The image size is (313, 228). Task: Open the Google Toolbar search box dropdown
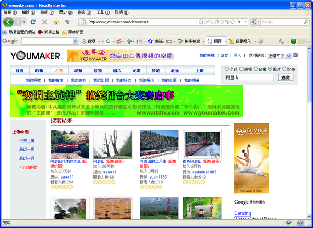click(x=75, y=41)
